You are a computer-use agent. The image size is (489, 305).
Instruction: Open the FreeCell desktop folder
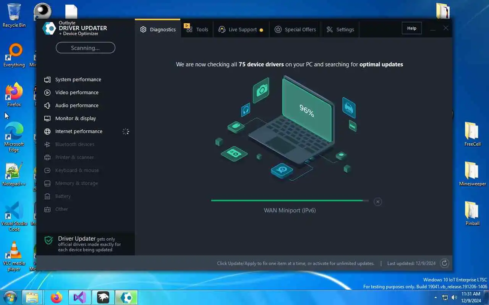click(472, 134)
